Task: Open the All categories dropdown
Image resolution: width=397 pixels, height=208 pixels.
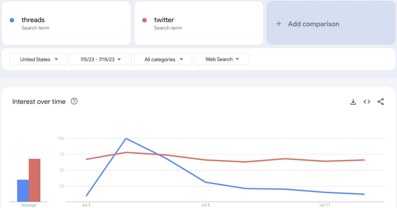Action: pyautogui.click(x=163, y=59)
